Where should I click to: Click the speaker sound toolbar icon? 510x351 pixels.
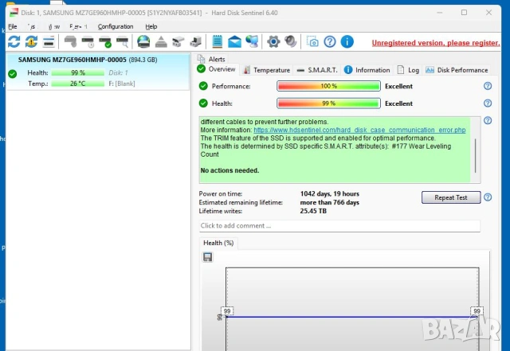click(290, 41)
